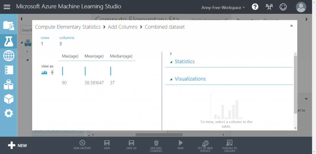
Task: Click the value 37 cell
Action: point(112,83)
